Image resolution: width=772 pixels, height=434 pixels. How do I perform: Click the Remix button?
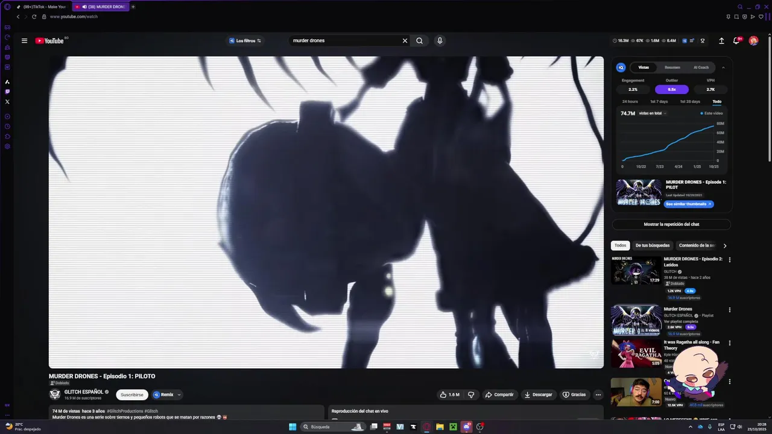pyautogui.click(x=163, y=395)
